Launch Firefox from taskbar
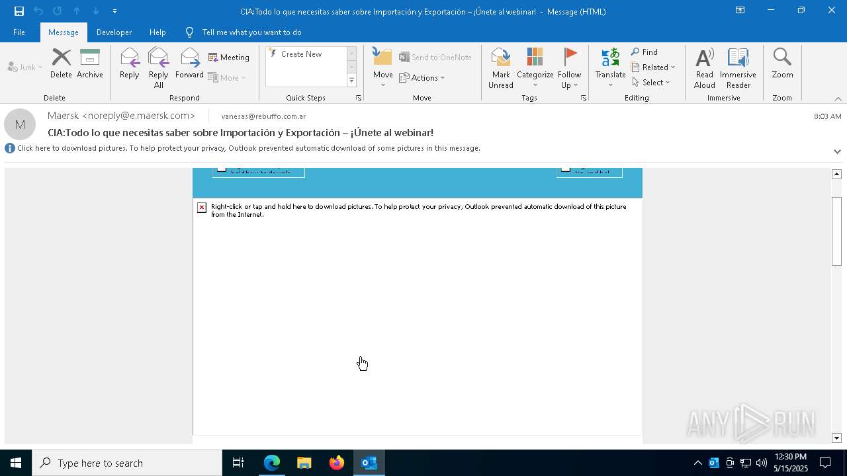Screen dimensions: 847x476 click(336, 463)
